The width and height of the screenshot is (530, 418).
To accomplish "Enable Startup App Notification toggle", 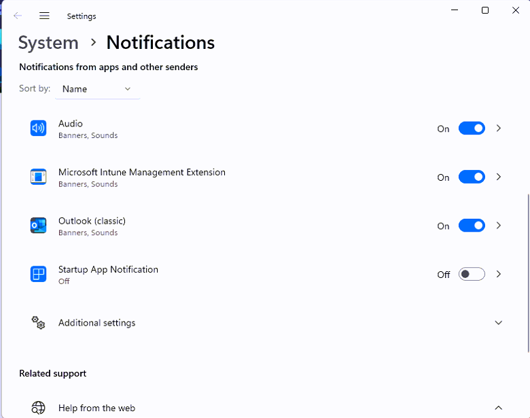I will pyautogui.click(x=472, y=274).
